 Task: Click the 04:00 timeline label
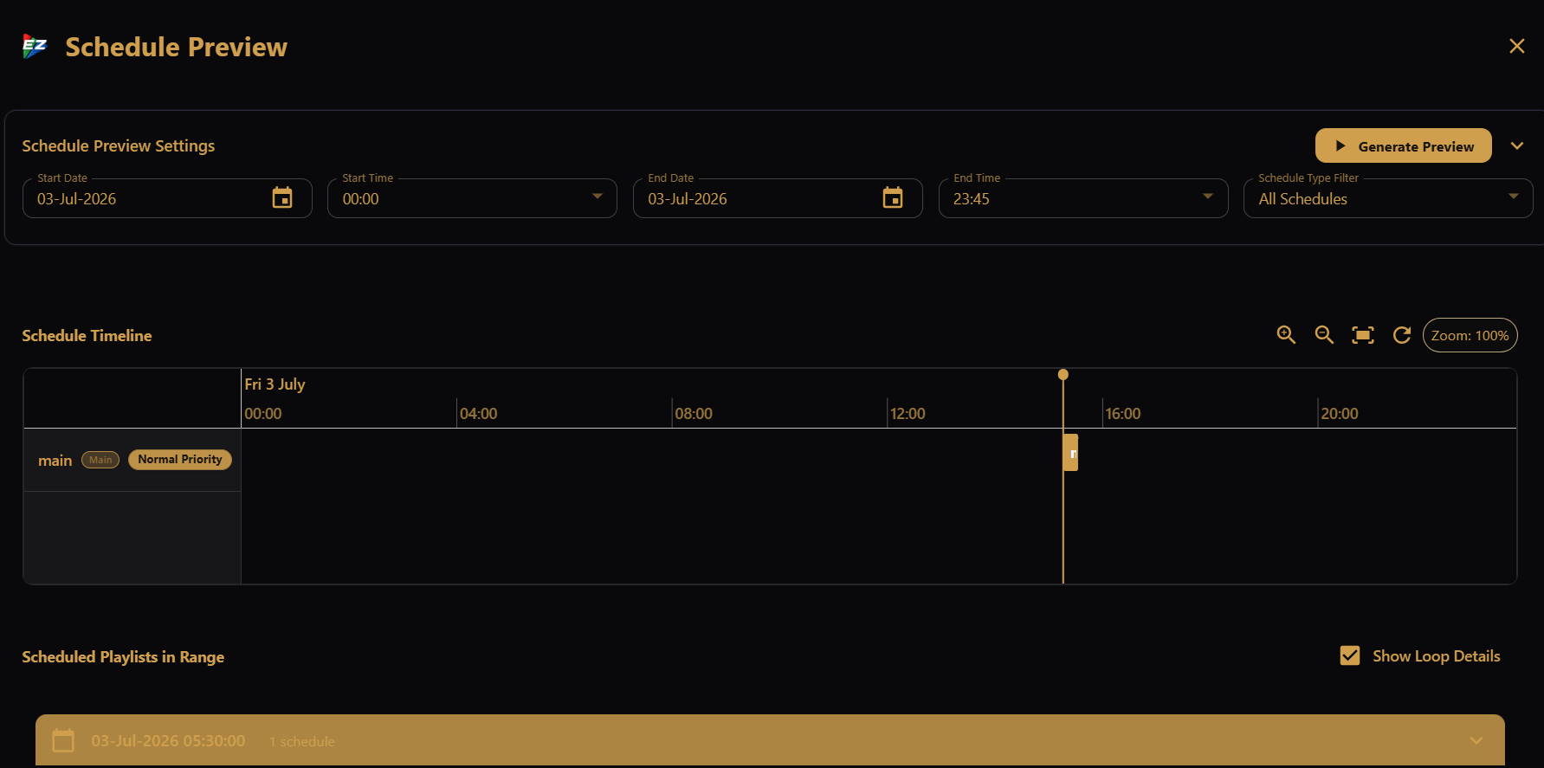click(x=478, y=414)
